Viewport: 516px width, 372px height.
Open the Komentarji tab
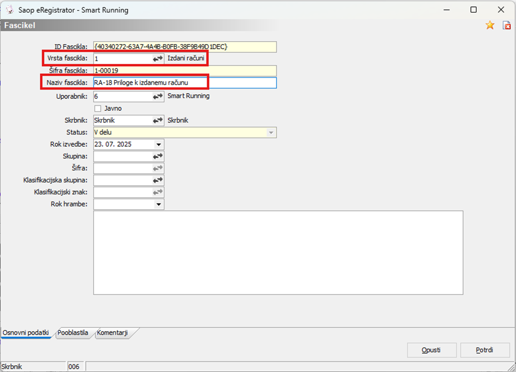click(x=112, y=333)
